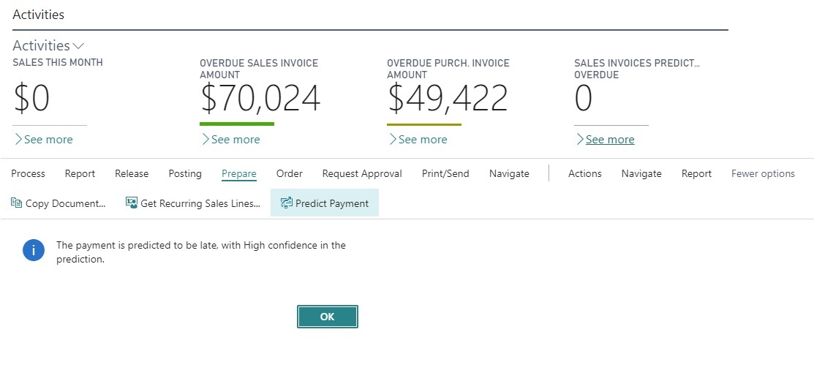Click Fewer options
The width and height of the screenshot is (814, 381).
[763, 173]
